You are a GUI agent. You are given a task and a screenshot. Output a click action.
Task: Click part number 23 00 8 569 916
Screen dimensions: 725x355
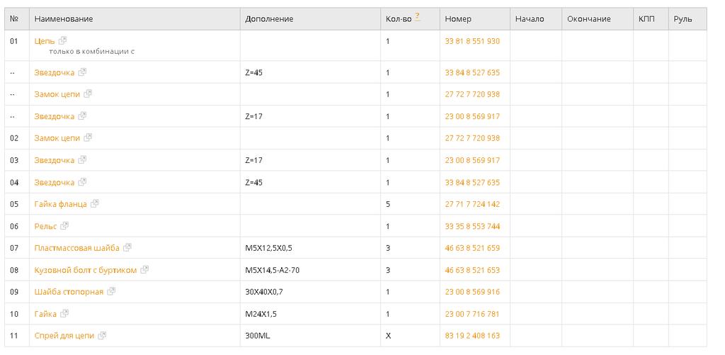[x=472, y=291]
